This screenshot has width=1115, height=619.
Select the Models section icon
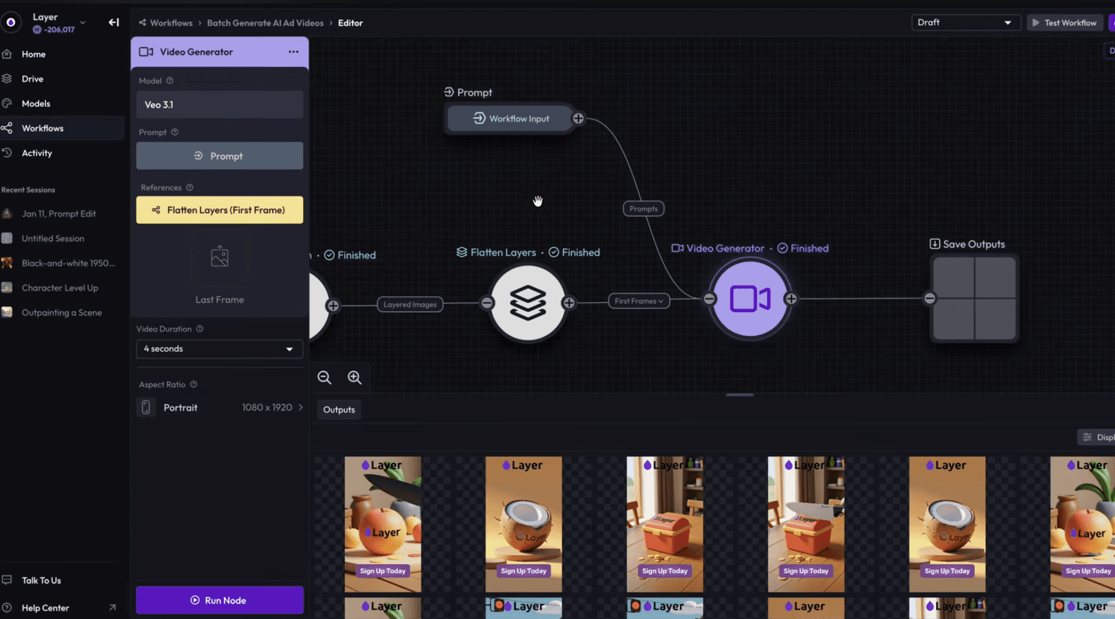7,103
